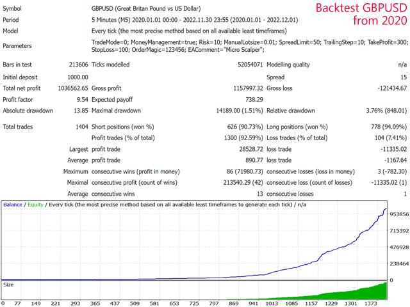Screen dimensions: 410x307
Task: Select the Profit trades value 1300 (92.59%)
Action: pyautogui.click(x=243, y=138)
